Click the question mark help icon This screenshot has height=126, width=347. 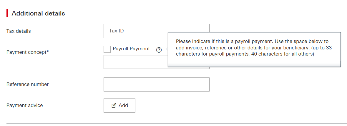pyautogui.click(x=159, y=50)
